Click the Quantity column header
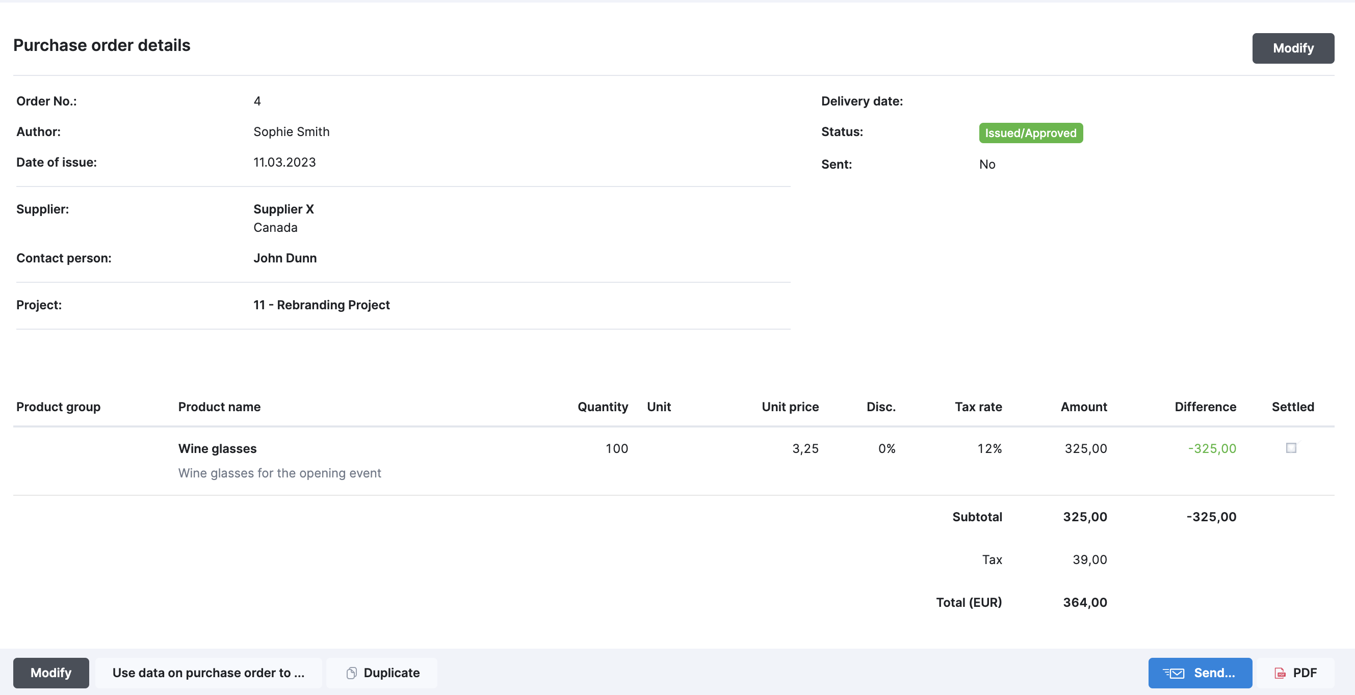The height and width of the screenshot is (695, 1355). coord(603,407)
